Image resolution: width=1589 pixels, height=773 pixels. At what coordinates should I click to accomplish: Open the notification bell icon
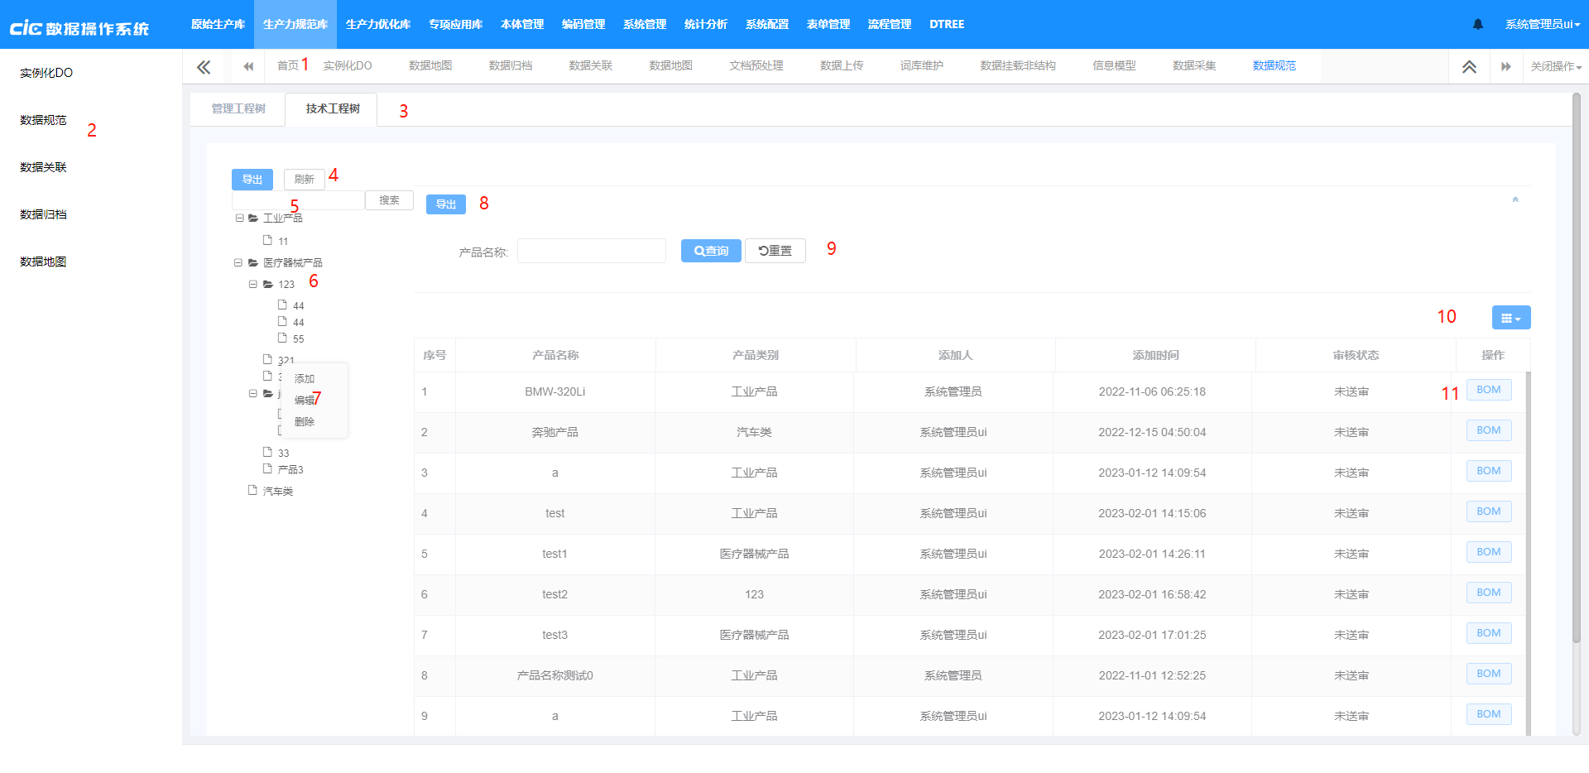point(1478,23)
